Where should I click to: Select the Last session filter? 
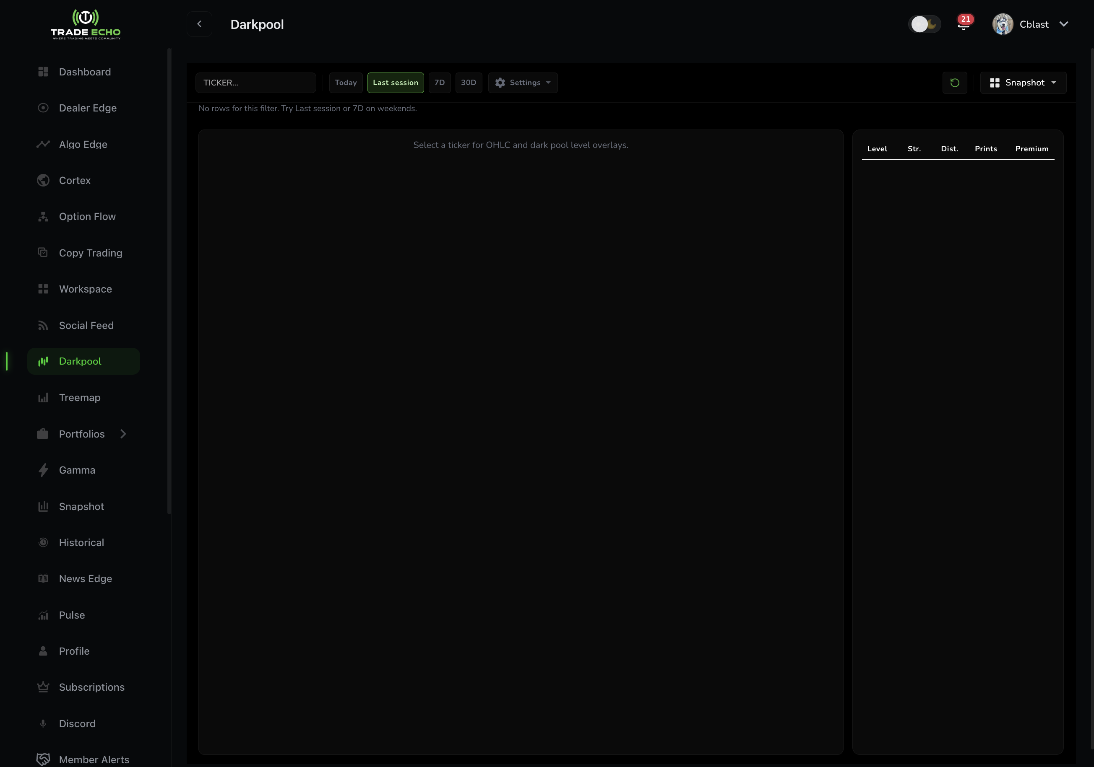pyautogui.click(x=396, y=83)
